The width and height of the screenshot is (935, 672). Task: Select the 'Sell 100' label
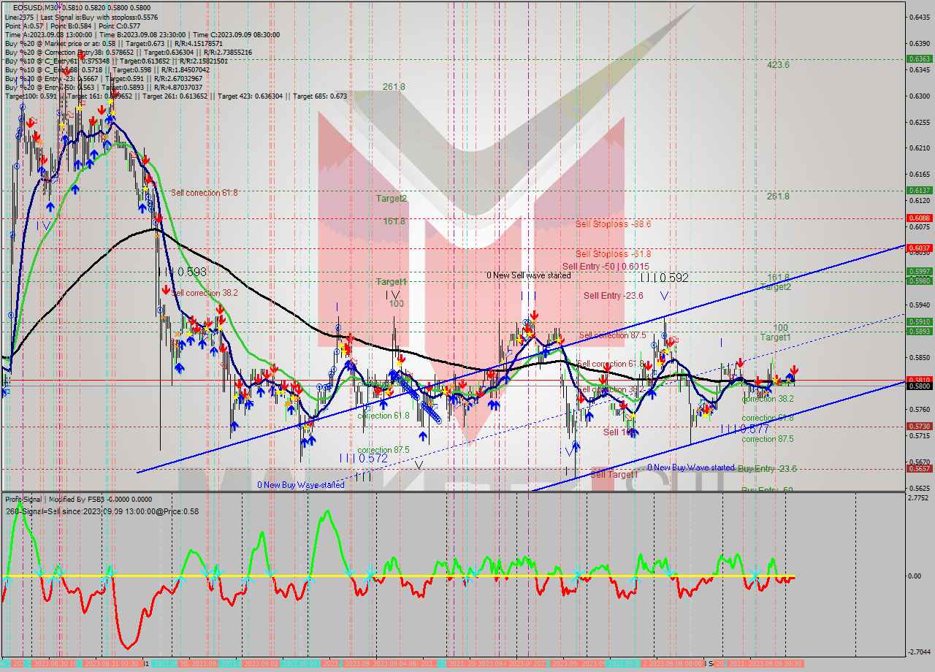[x=619, y=432]
